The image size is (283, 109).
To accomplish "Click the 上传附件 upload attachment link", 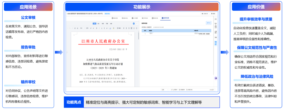I will tap(174, 90).
